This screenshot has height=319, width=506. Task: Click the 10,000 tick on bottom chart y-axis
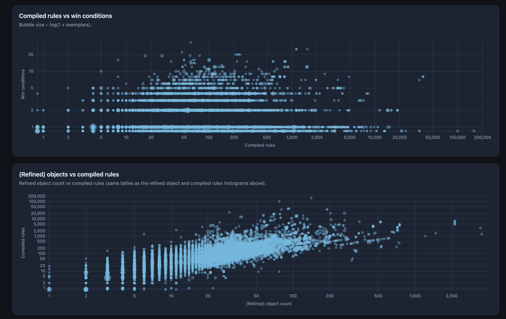[x=38, y=219]
